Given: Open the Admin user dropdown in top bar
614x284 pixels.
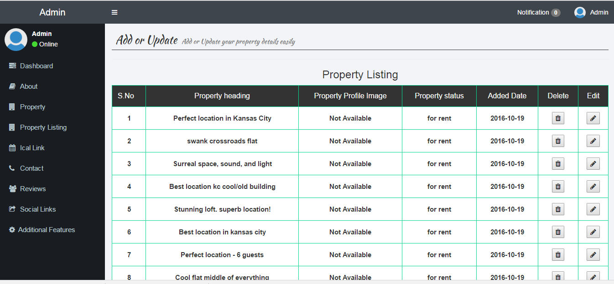Looking at the screenshot, I should click(x=591, y=12).
